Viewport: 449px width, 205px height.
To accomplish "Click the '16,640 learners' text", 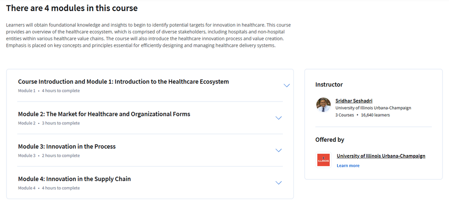I will click(x=375, y=115).
